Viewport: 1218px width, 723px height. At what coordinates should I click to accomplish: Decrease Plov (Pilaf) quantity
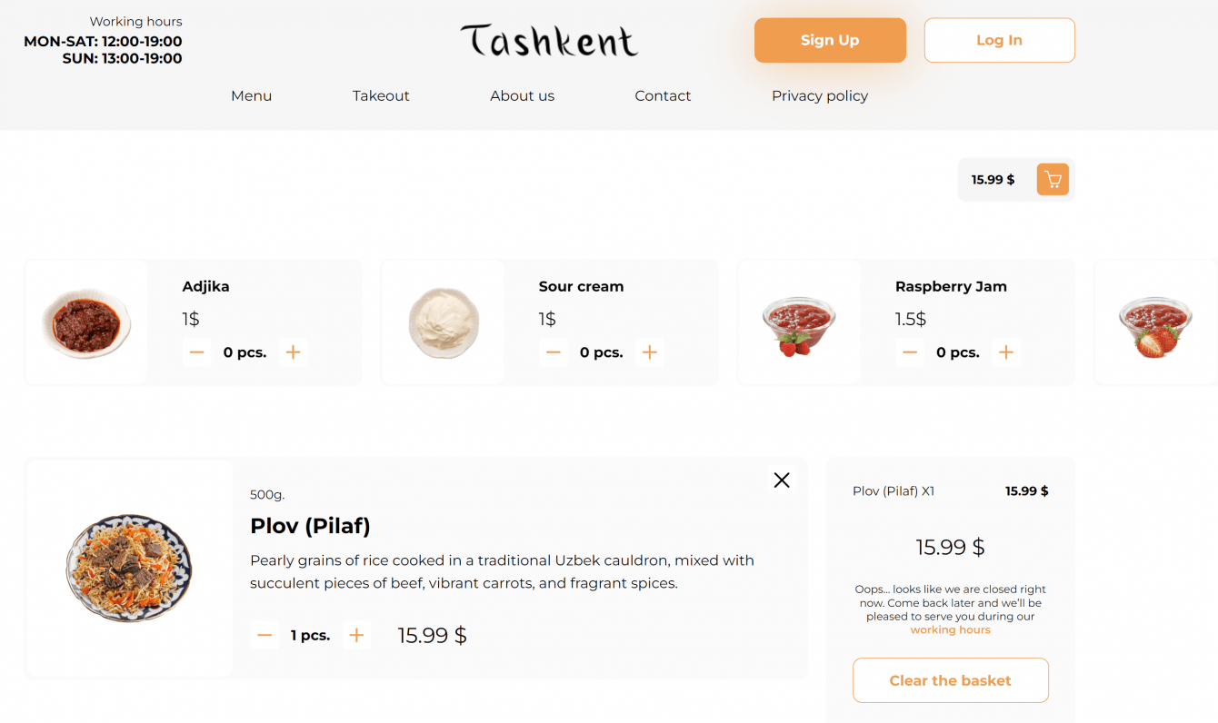pyautogui.click(x=265, y=636)
